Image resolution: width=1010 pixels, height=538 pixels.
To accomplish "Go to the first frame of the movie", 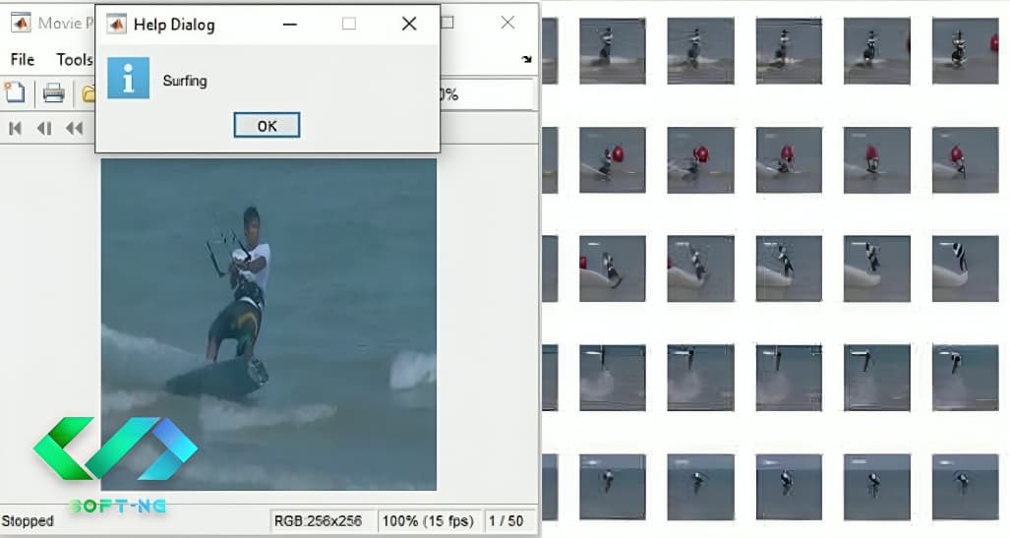I will pos(16,128).
